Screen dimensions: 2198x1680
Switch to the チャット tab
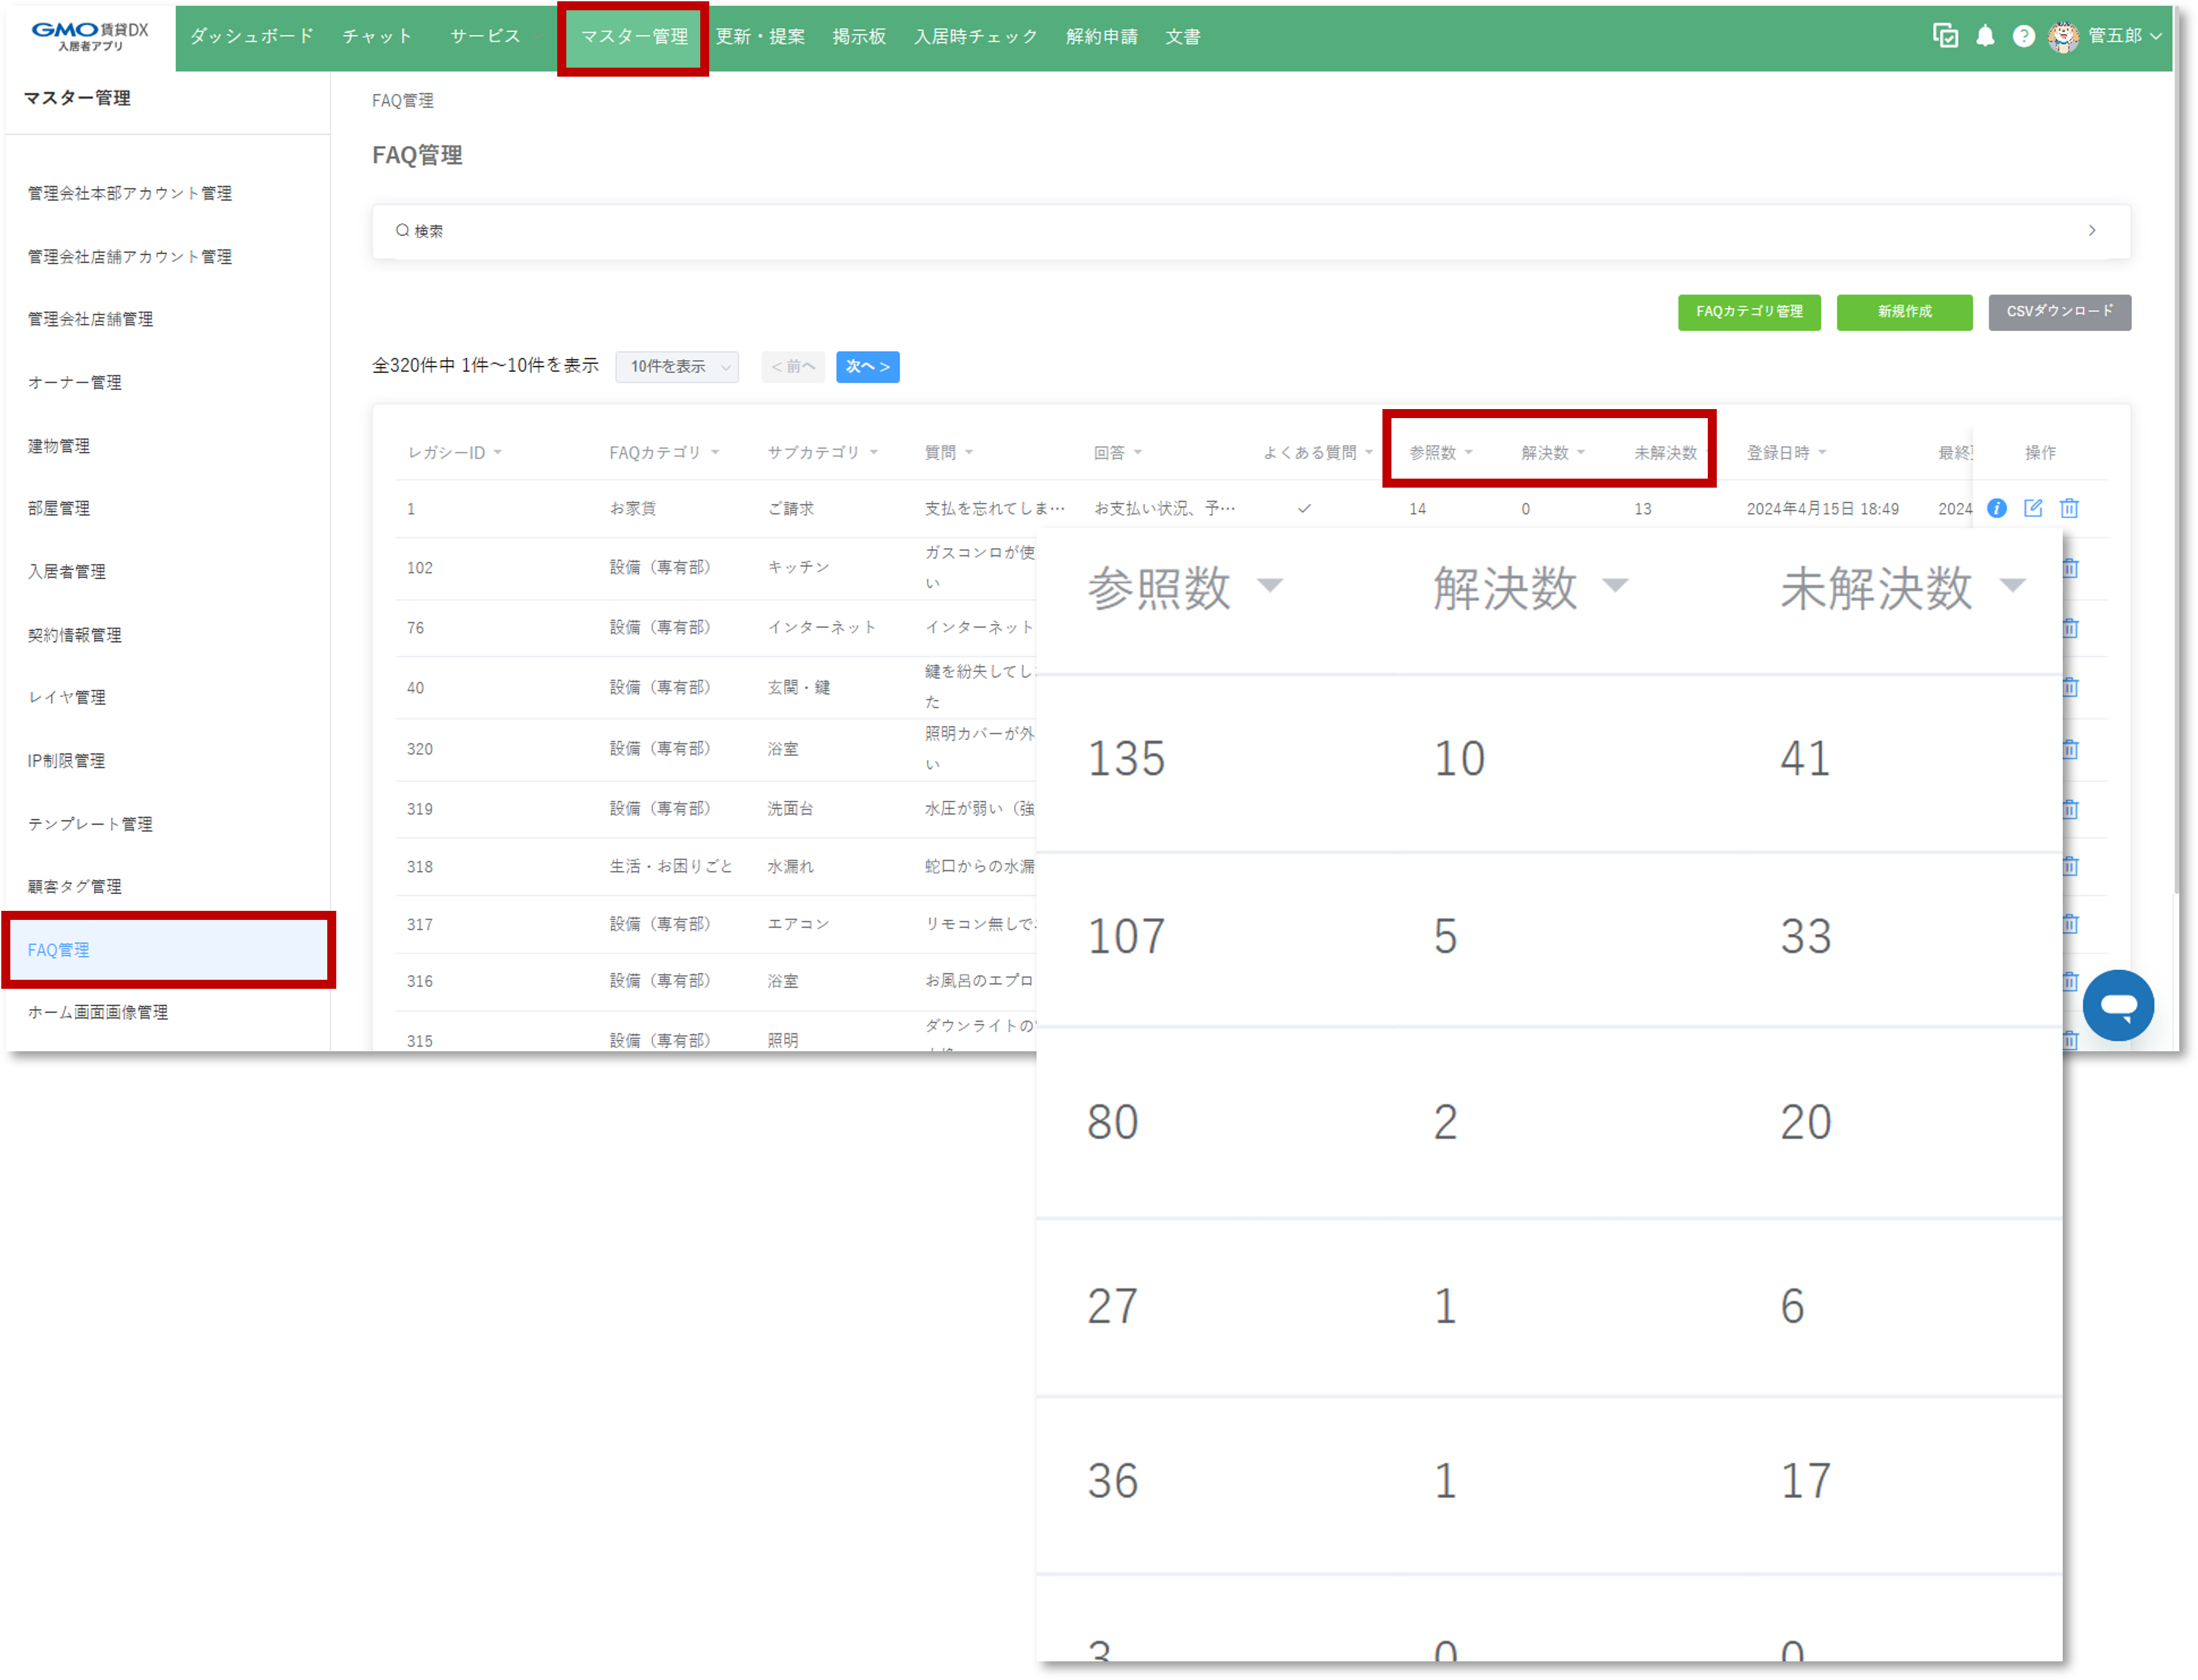pos(377,36)
